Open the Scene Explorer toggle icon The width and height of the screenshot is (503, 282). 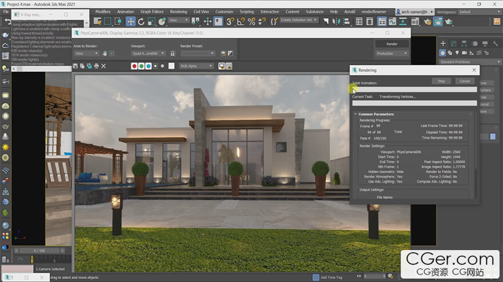coord(360,22)
